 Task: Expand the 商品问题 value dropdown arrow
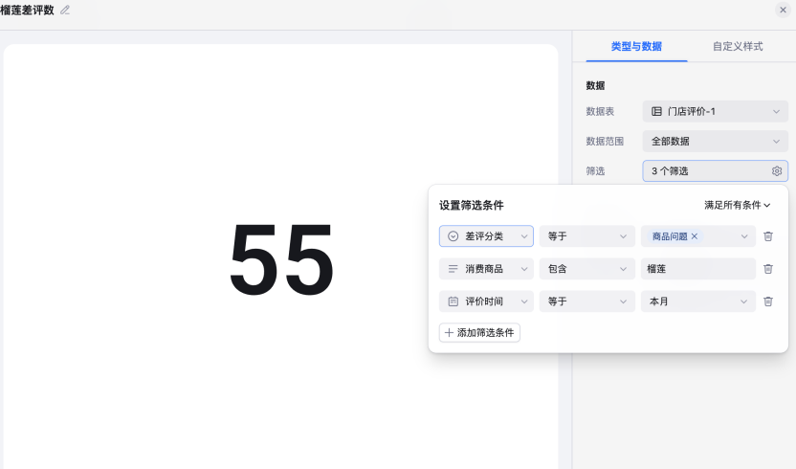click(743, 236)
